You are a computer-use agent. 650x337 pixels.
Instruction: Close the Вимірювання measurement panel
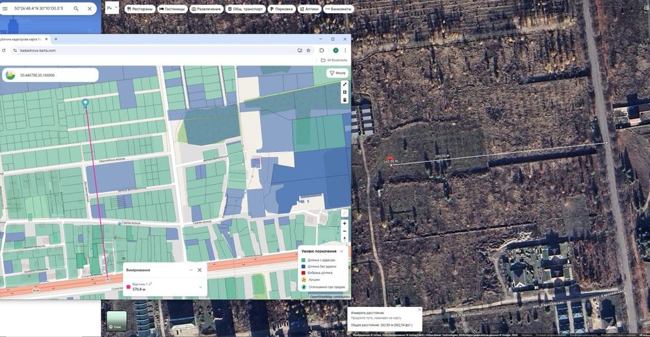(200, 270)
